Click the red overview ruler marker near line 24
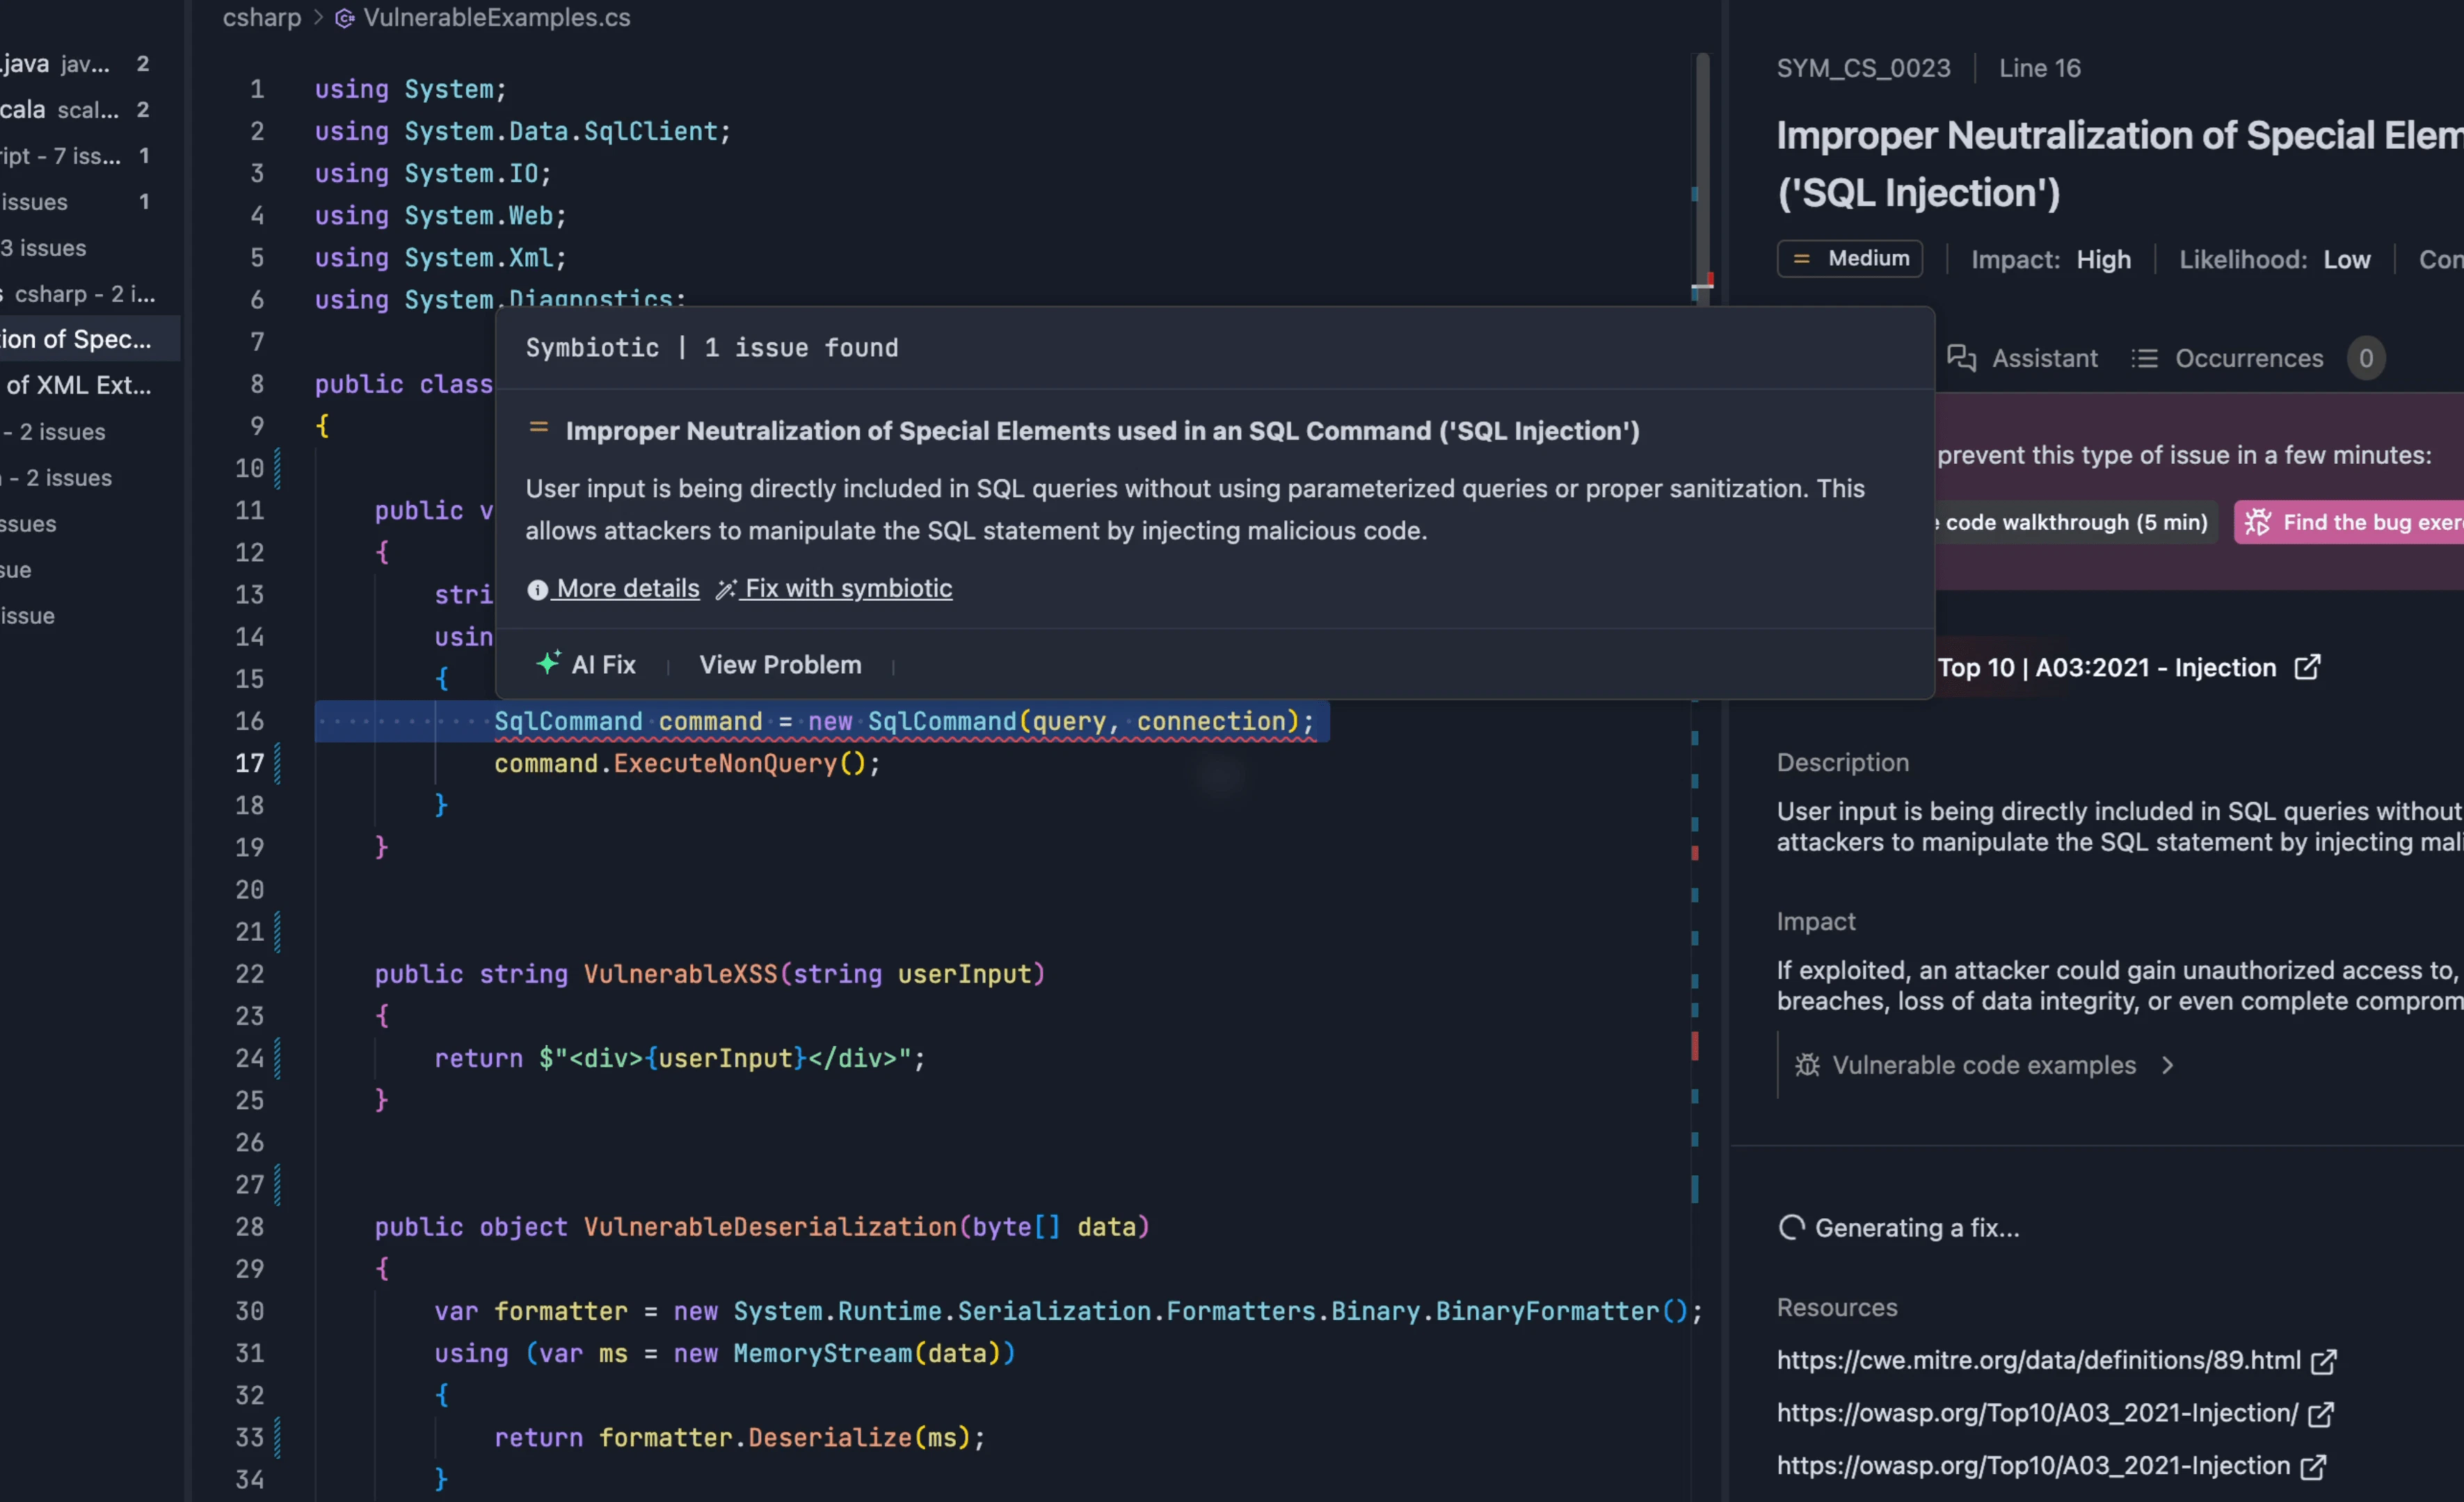 pyautogui.click(x=1695, y=1045)
